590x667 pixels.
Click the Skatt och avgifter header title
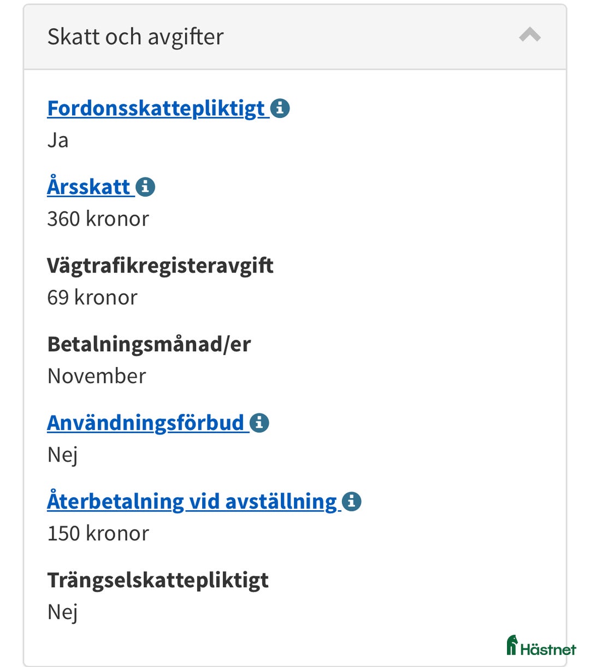click(135, 37)
